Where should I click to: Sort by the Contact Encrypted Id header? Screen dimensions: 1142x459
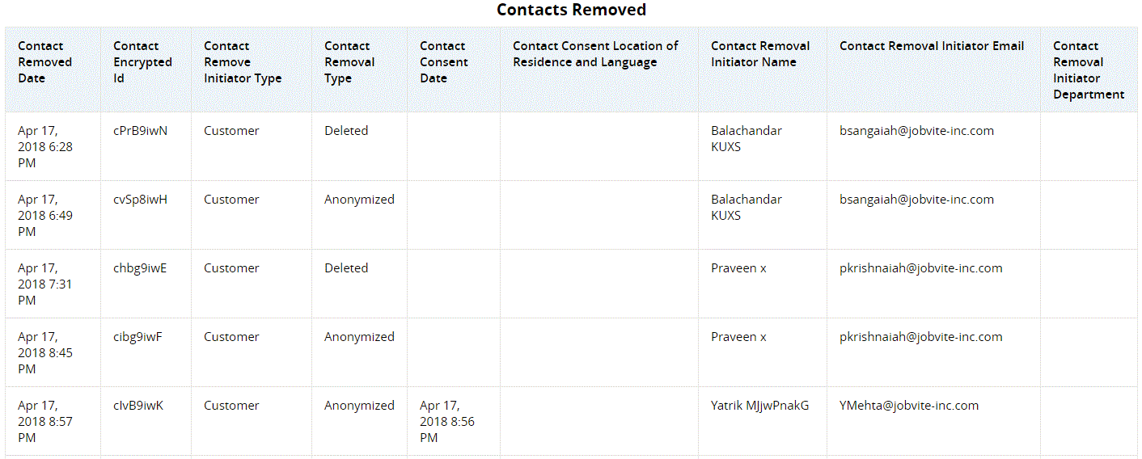tap(142, 62)
